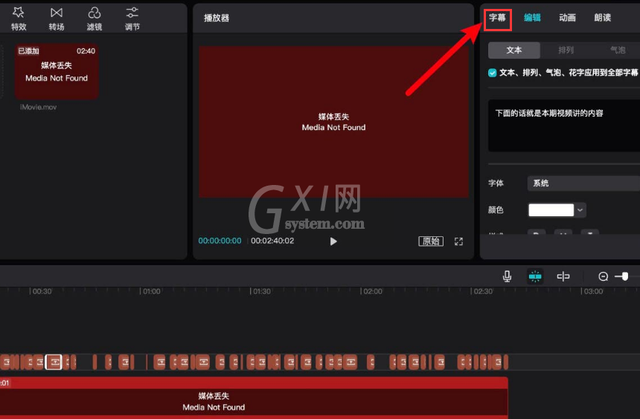This screenshot has height=419, width=640.
Task: Open the 调节 adjustment panel
Action: pyautogui.click(x=132, y=19)
